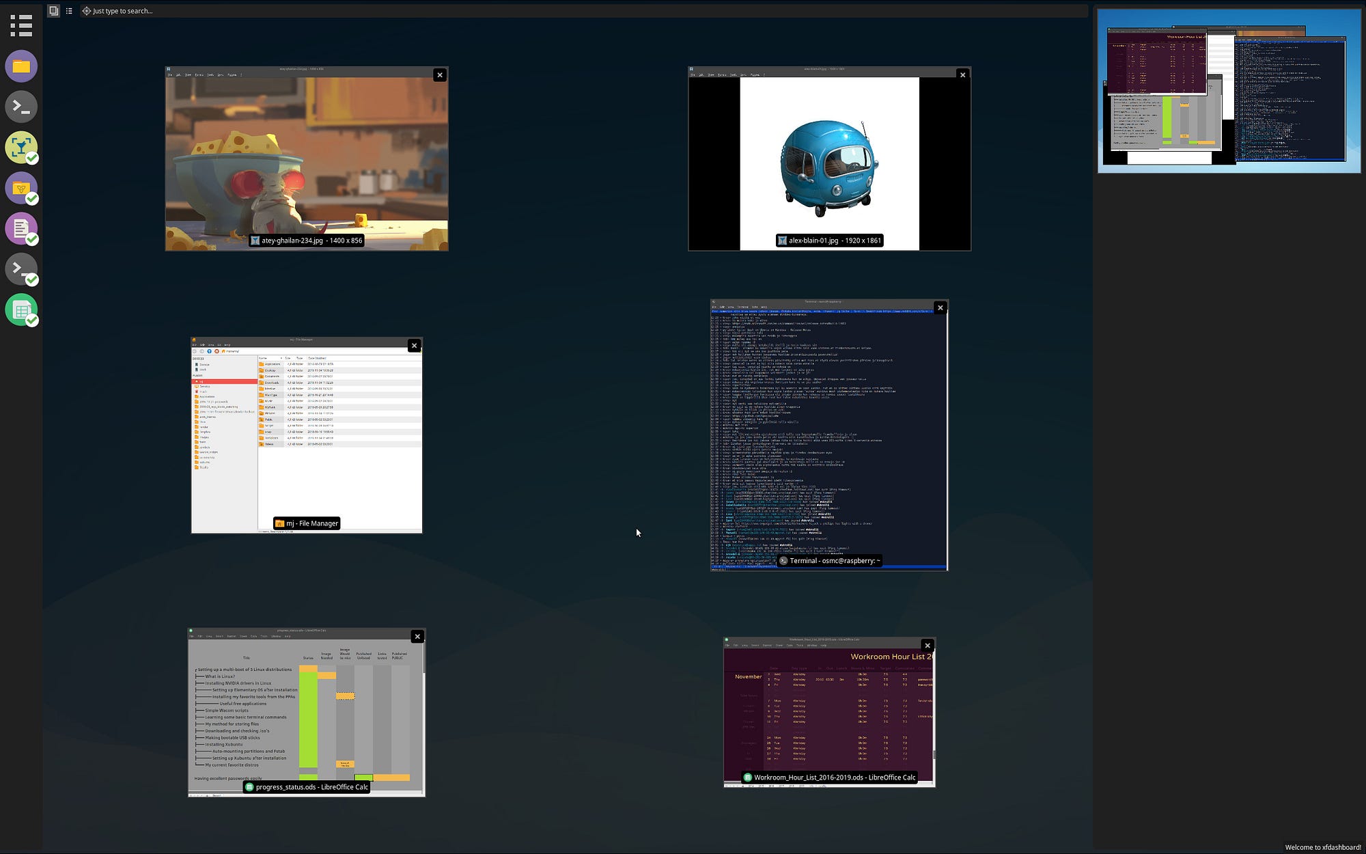Launch the first terminal favorite in dock

click(21, 107)
